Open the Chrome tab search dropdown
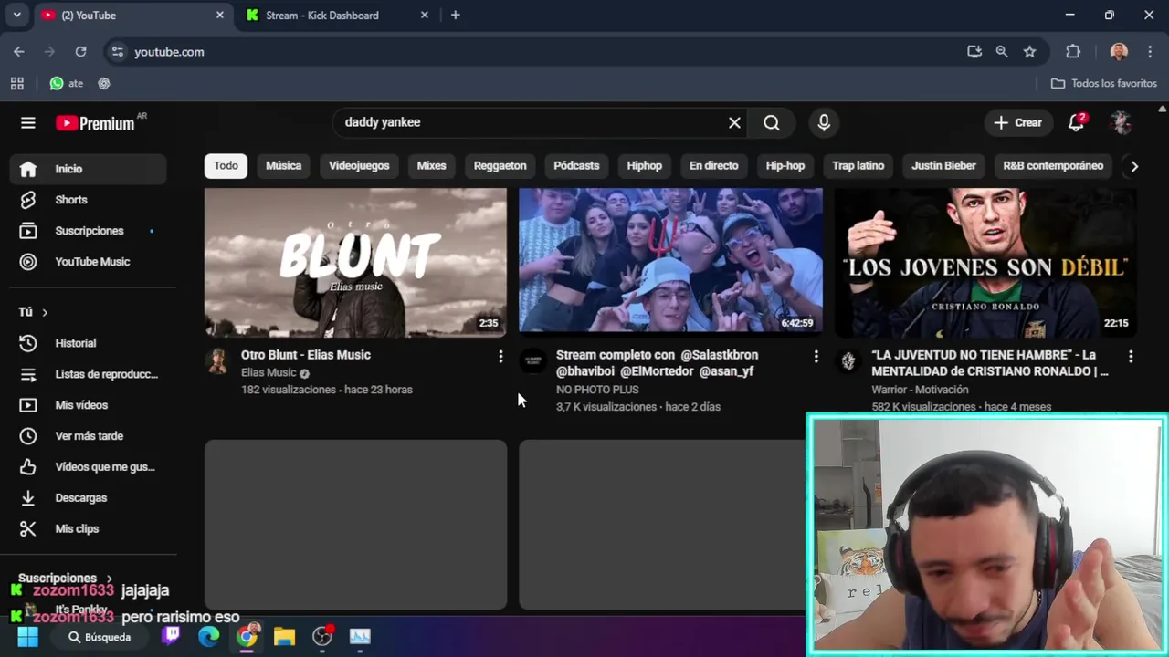The height and width of the screenshot is (657, 1169). [16, 15]
